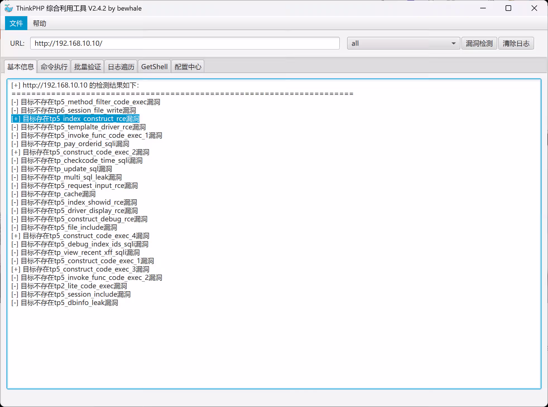Select the tp5_construct_code_exec_4 result line
This screenshot has width=548, height=407.
pos(80,236)
